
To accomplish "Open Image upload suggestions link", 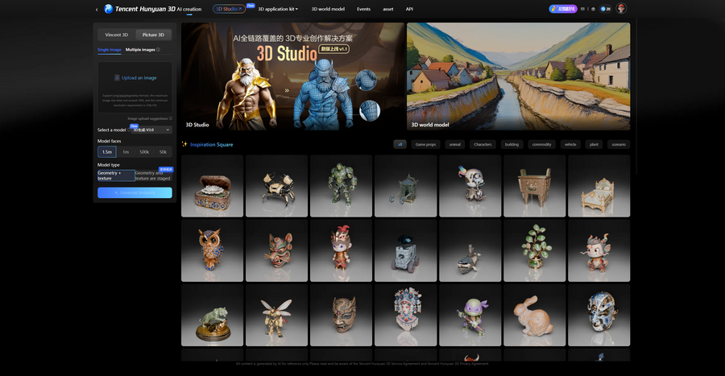I will click(x=147, y=118).
